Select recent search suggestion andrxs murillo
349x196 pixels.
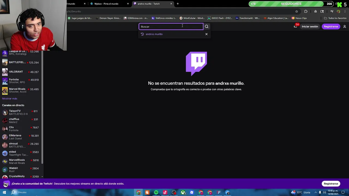(154, 34)
